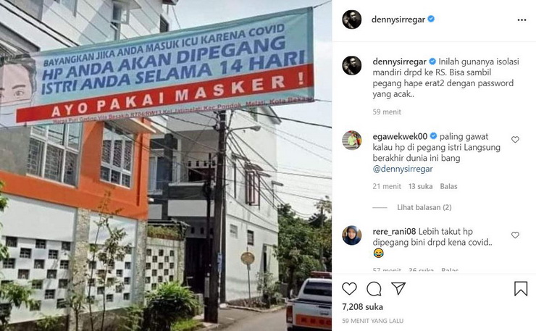Expand 'Lihat balasan (2)' replies
This screenshot has height=331, width=536.
pyautogui.click(x=424, y=207)
